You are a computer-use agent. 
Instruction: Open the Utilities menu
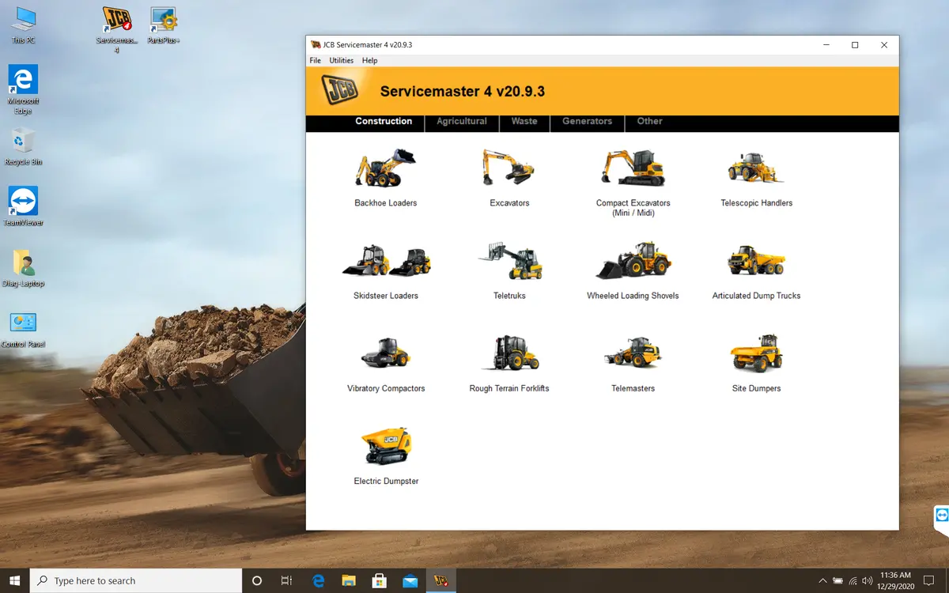342,60
